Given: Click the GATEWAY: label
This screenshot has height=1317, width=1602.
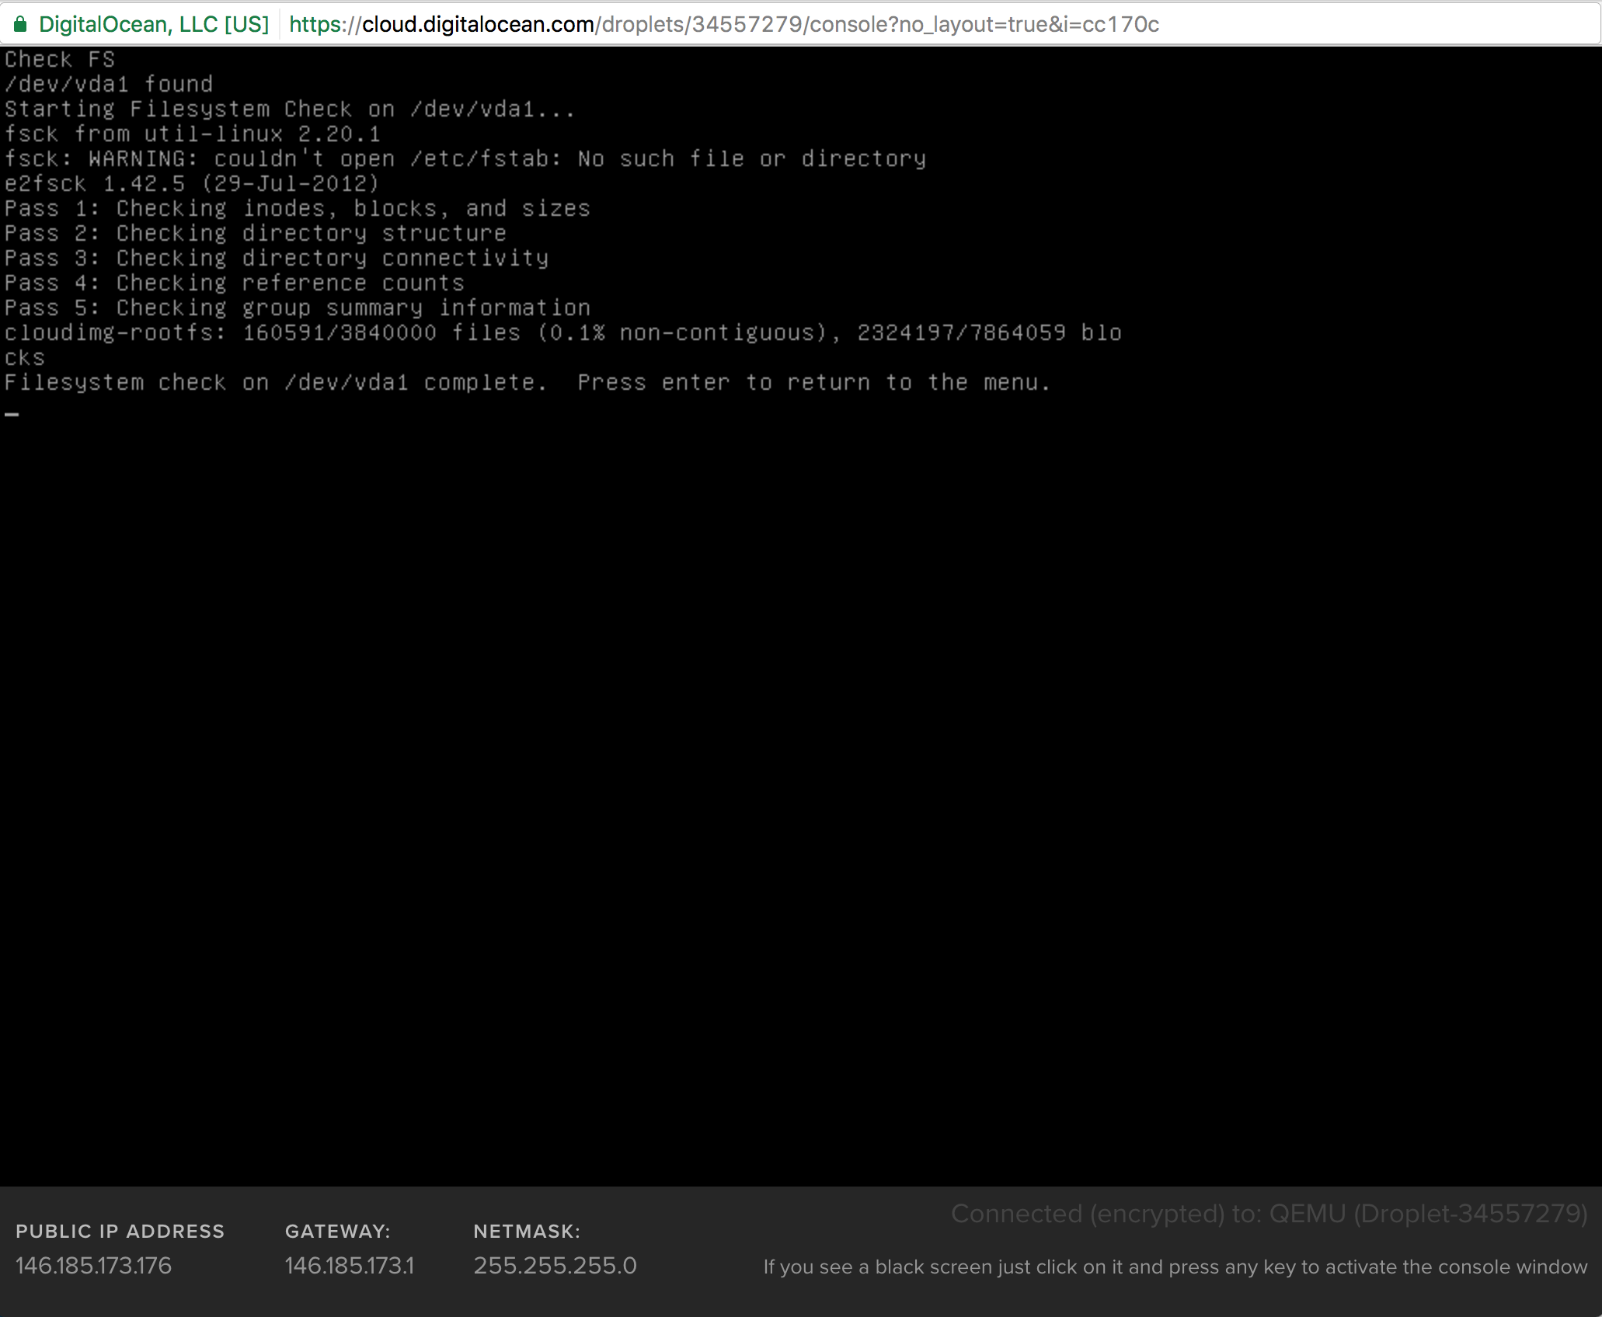Looking at the screenshot, I should tap(338, 1232).
